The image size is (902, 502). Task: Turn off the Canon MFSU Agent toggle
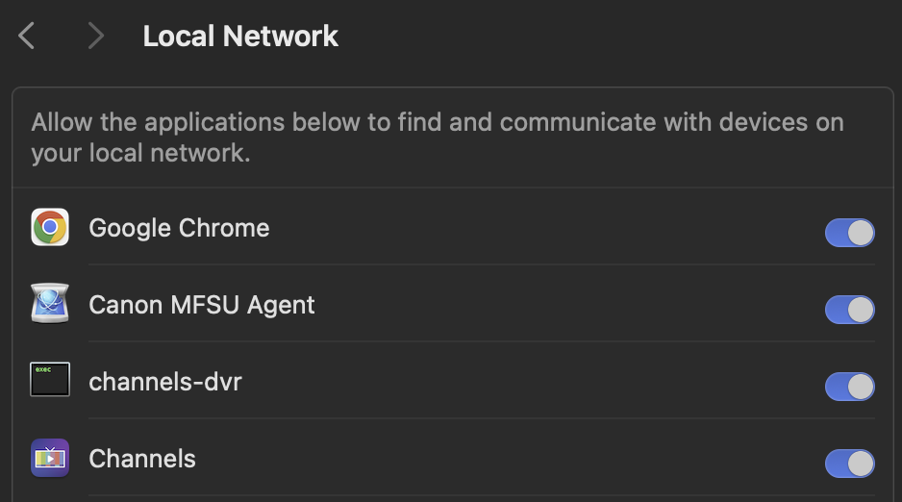click(x=849, y=310)
